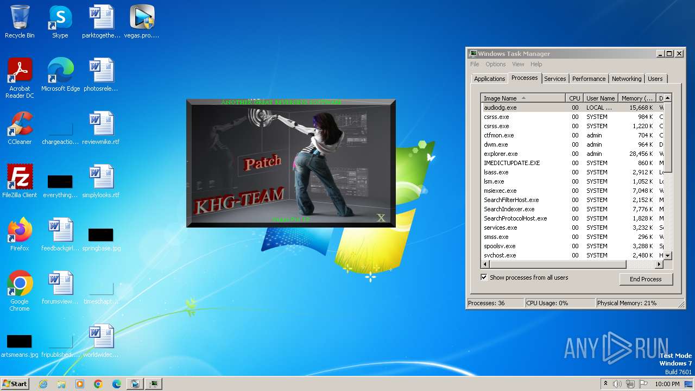The image size is (695, 391).
Task: Select SearchIndexer.exe process row
Action: 572,209
